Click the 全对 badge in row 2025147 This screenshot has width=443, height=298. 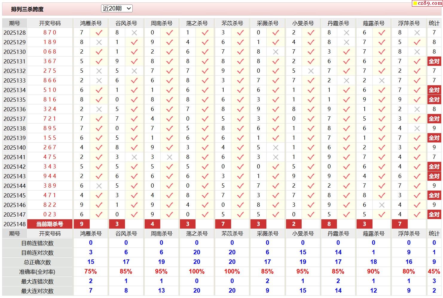pos(434,215)
